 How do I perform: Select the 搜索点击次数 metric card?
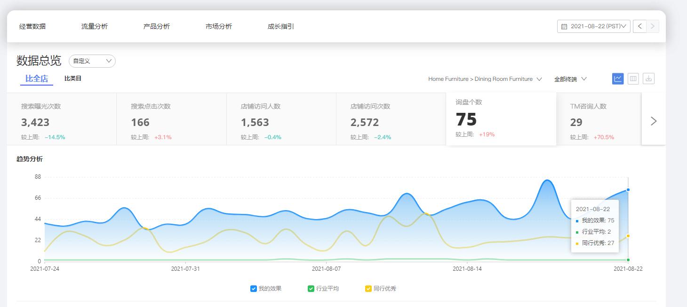coord(172,119)
